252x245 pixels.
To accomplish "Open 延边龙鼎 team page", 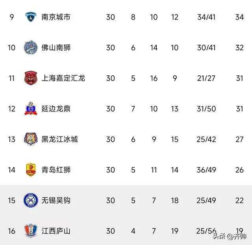I will pos(56,109).
